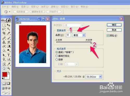Select the Clone Stamp tool
This screenshot has width=130, height=96.
[x=4, y=42]
